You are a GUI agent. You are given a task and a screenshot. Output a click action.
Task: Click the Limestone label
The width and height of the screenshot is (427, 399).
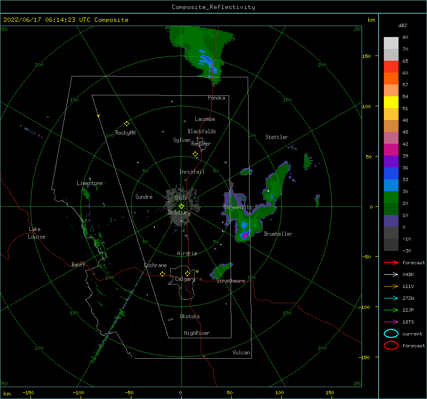(x=90, y=183)
